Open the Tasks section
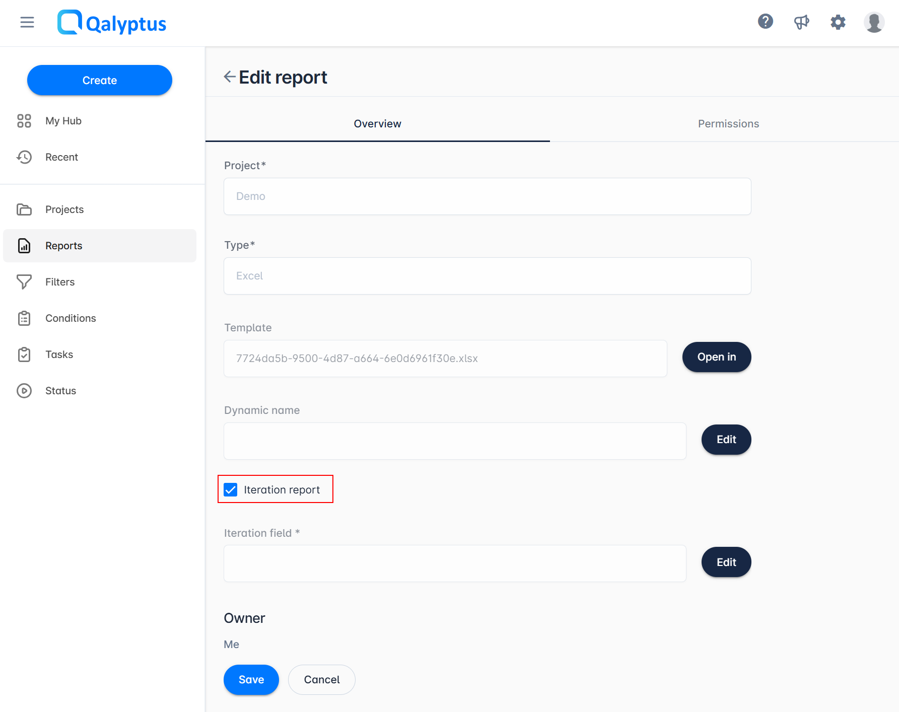Viewport: 899px width, 712px height. [x=59, y=354]
